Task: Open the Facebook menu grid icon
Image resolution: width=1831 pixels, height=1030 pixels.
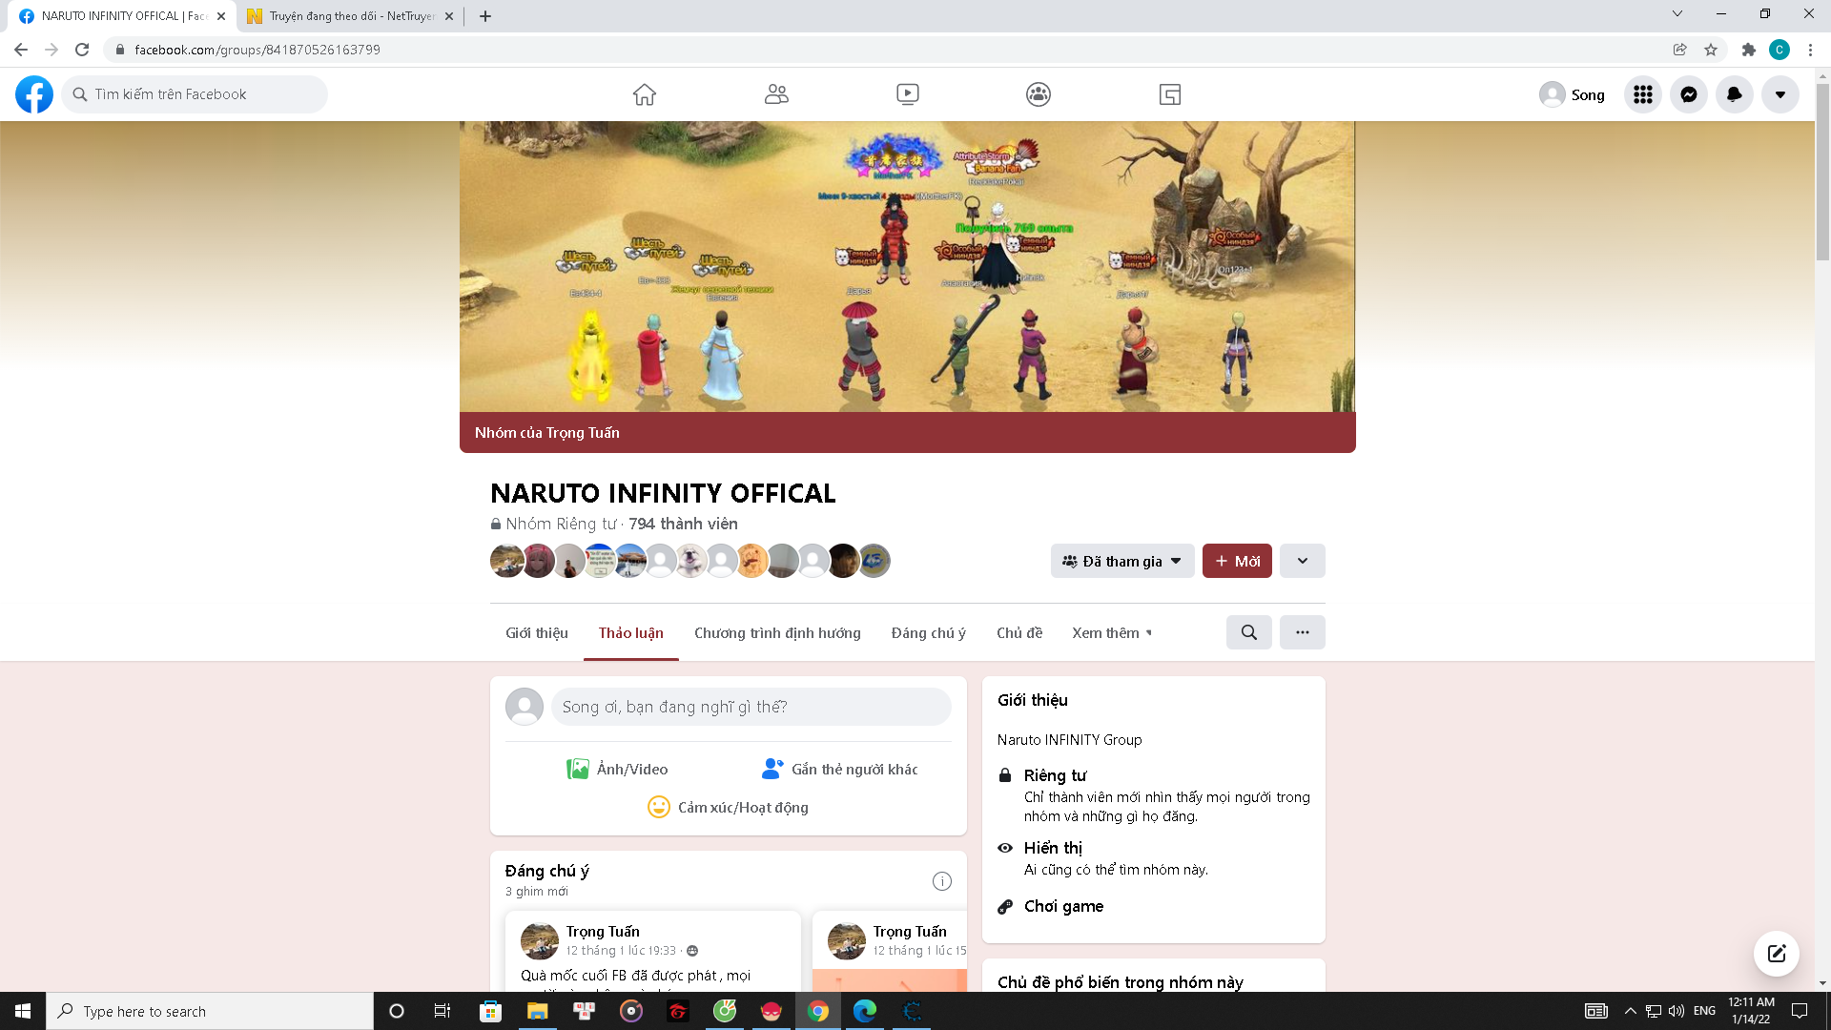Action: tap(1643, 94)
